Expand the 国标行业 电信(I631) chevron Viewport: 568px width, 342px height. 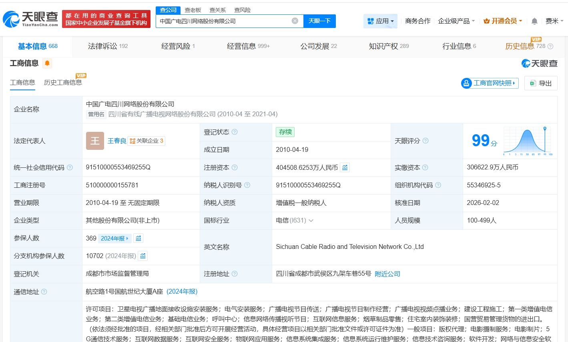point(311,221)
